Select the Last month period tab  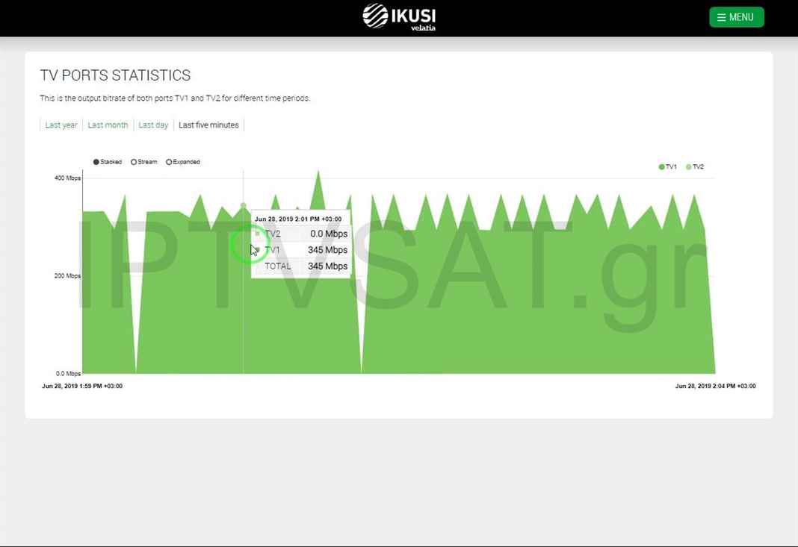[108, 125]
